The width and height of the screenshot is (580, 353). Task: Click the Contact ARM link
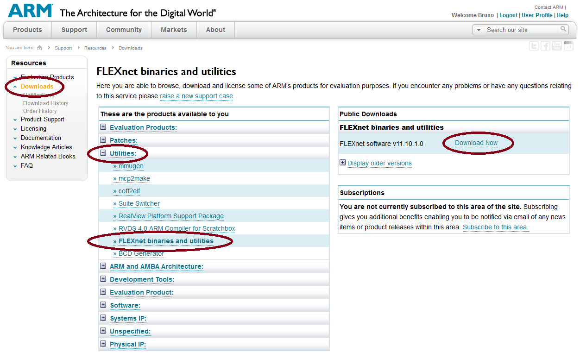pos(549,7)
